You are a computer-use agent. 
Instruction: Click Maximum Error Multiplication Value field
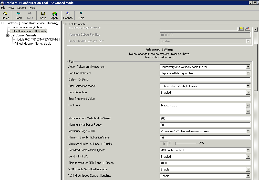point(205,118)
